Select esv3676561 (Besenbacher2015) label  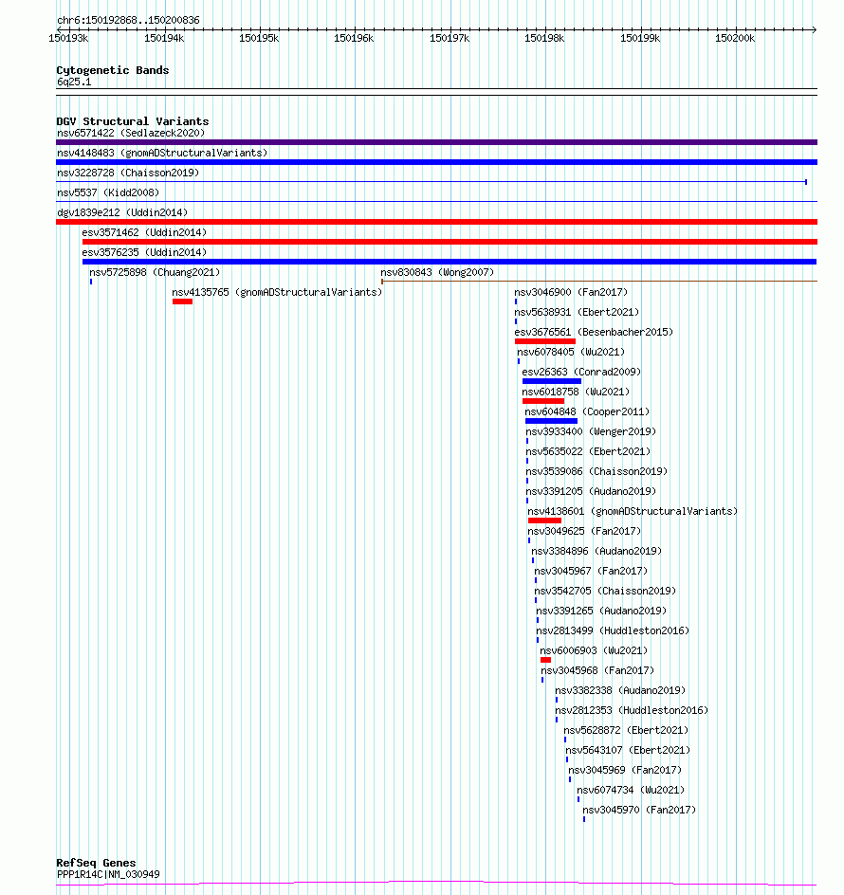pos(594,333)
